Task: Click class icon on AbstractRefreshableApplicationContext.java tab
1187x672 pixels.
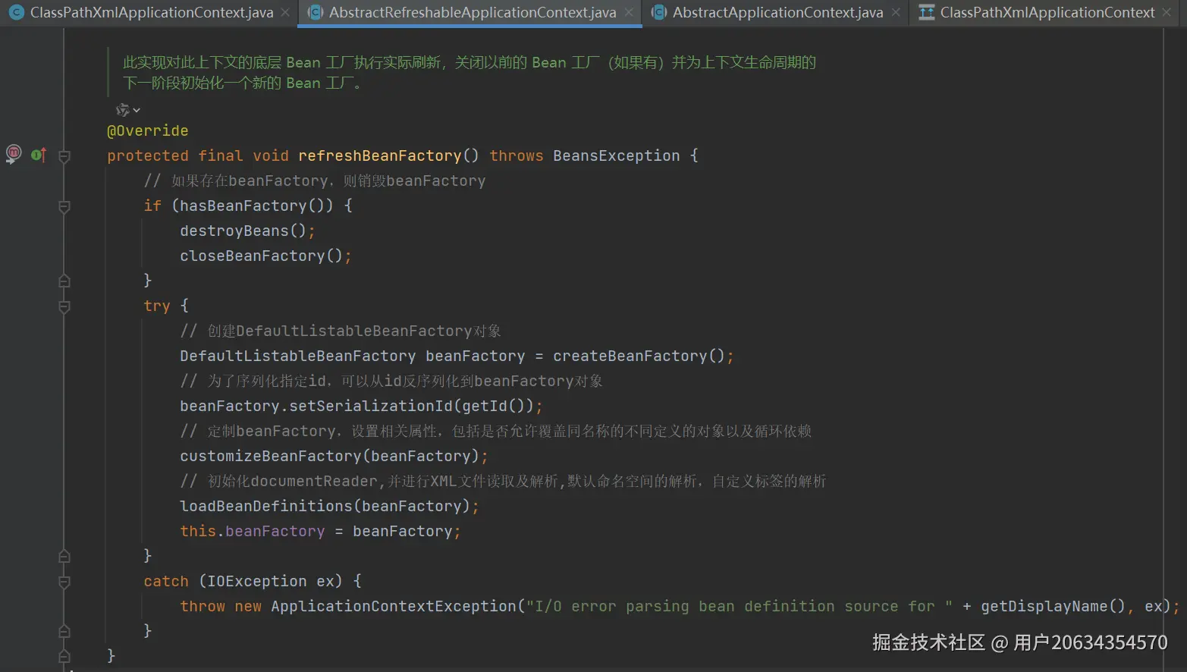Action: [x=316, y=12]
